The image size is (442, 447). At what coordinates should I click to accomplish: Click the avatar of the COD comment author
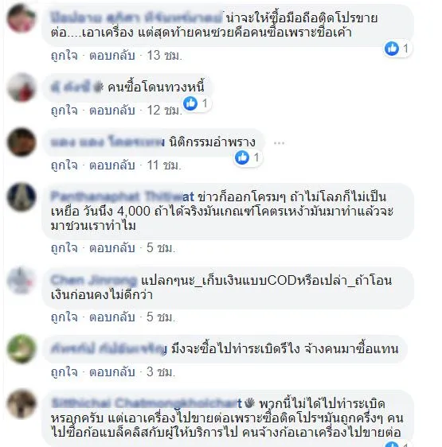(22, 280)
